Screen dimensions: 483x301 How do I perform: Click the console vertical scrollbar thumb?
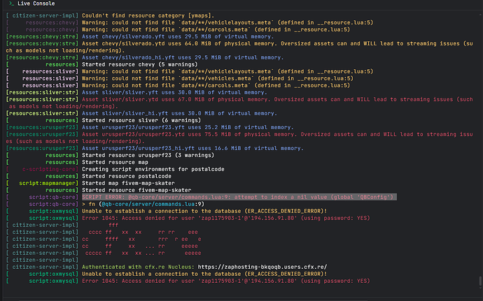tap(480, 281)
